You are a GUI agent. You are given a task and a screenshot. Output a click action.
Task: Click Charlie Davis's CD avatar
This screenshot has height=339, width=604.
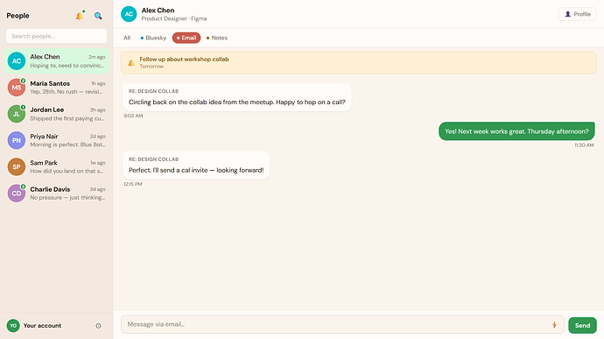click(16, 194)
